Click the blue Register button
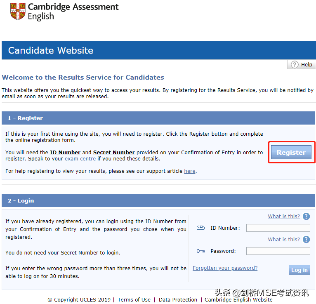Screen dimensions: 316x304 tap(291, 152)
